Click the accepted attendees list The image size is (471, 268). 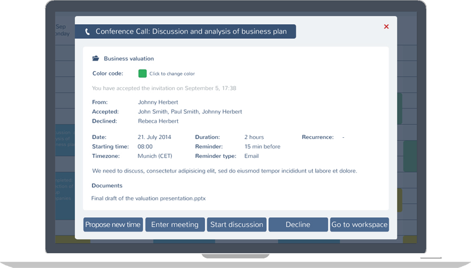click(x=190, y=111)
